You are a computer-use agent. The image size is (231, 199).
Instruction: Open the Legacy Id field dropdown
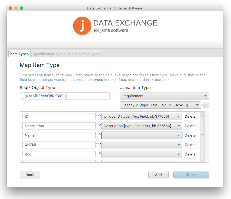coord(160,105)
